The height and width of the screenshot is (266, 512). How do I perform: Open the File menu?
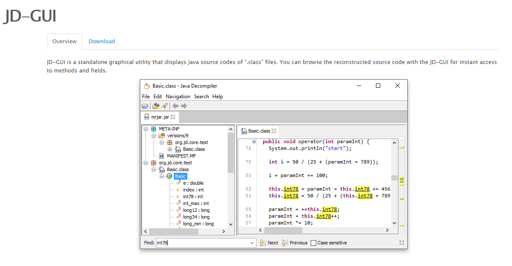coord(146,97)
